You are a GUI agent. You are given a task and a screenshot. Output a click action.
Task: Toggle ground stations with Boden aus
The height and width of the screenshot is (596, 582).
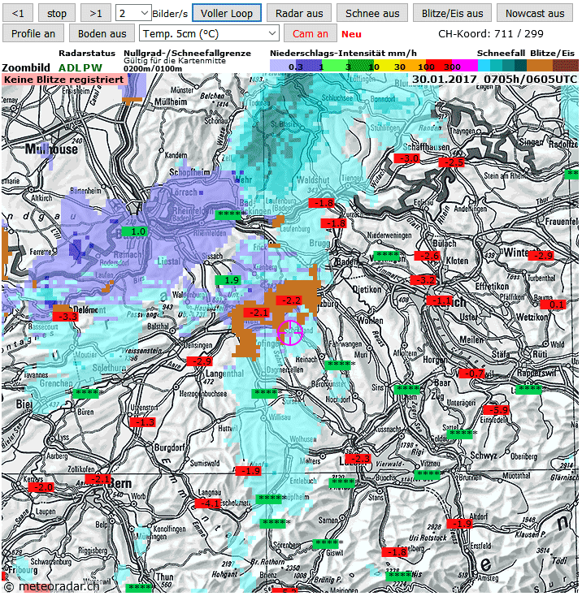(102, 33)
